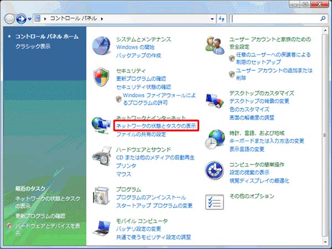Screen dimensions: 332x249
Task: Click shield icon beside 任意のユーザーへの保護者による制限
Action: click(232, 59)
